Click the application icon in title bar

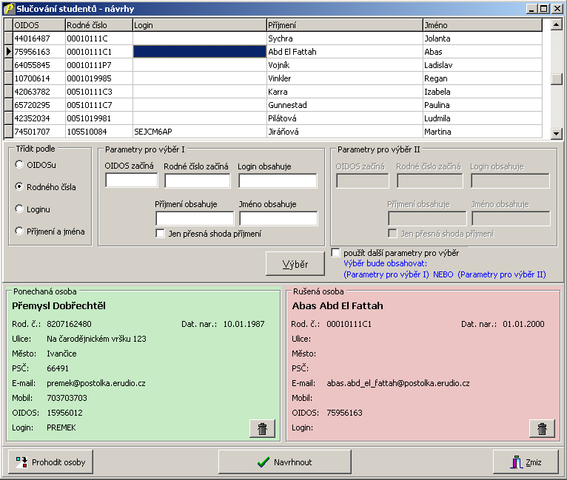pyautogui.click(x=8, y=8)
